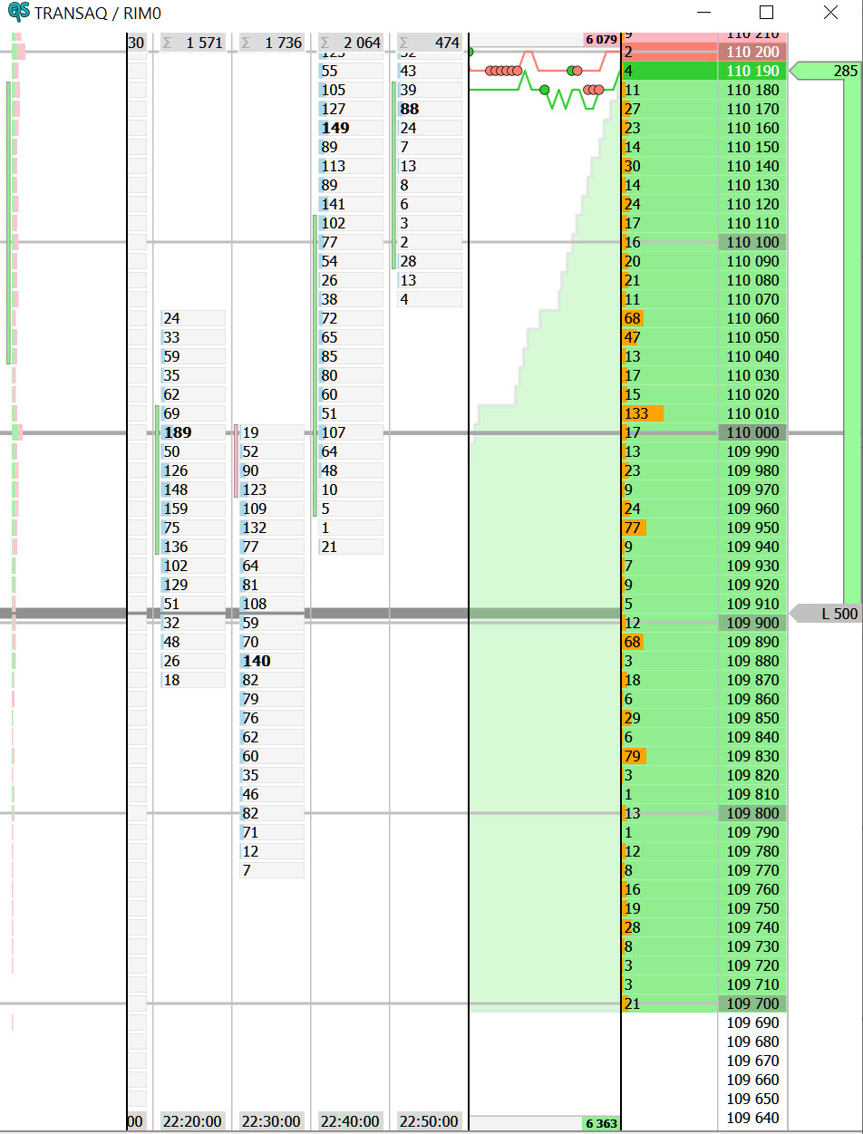Viewport: 863px width, 1134px height.
Task: Click the sigma header showing 1 571
Action: 192,43
